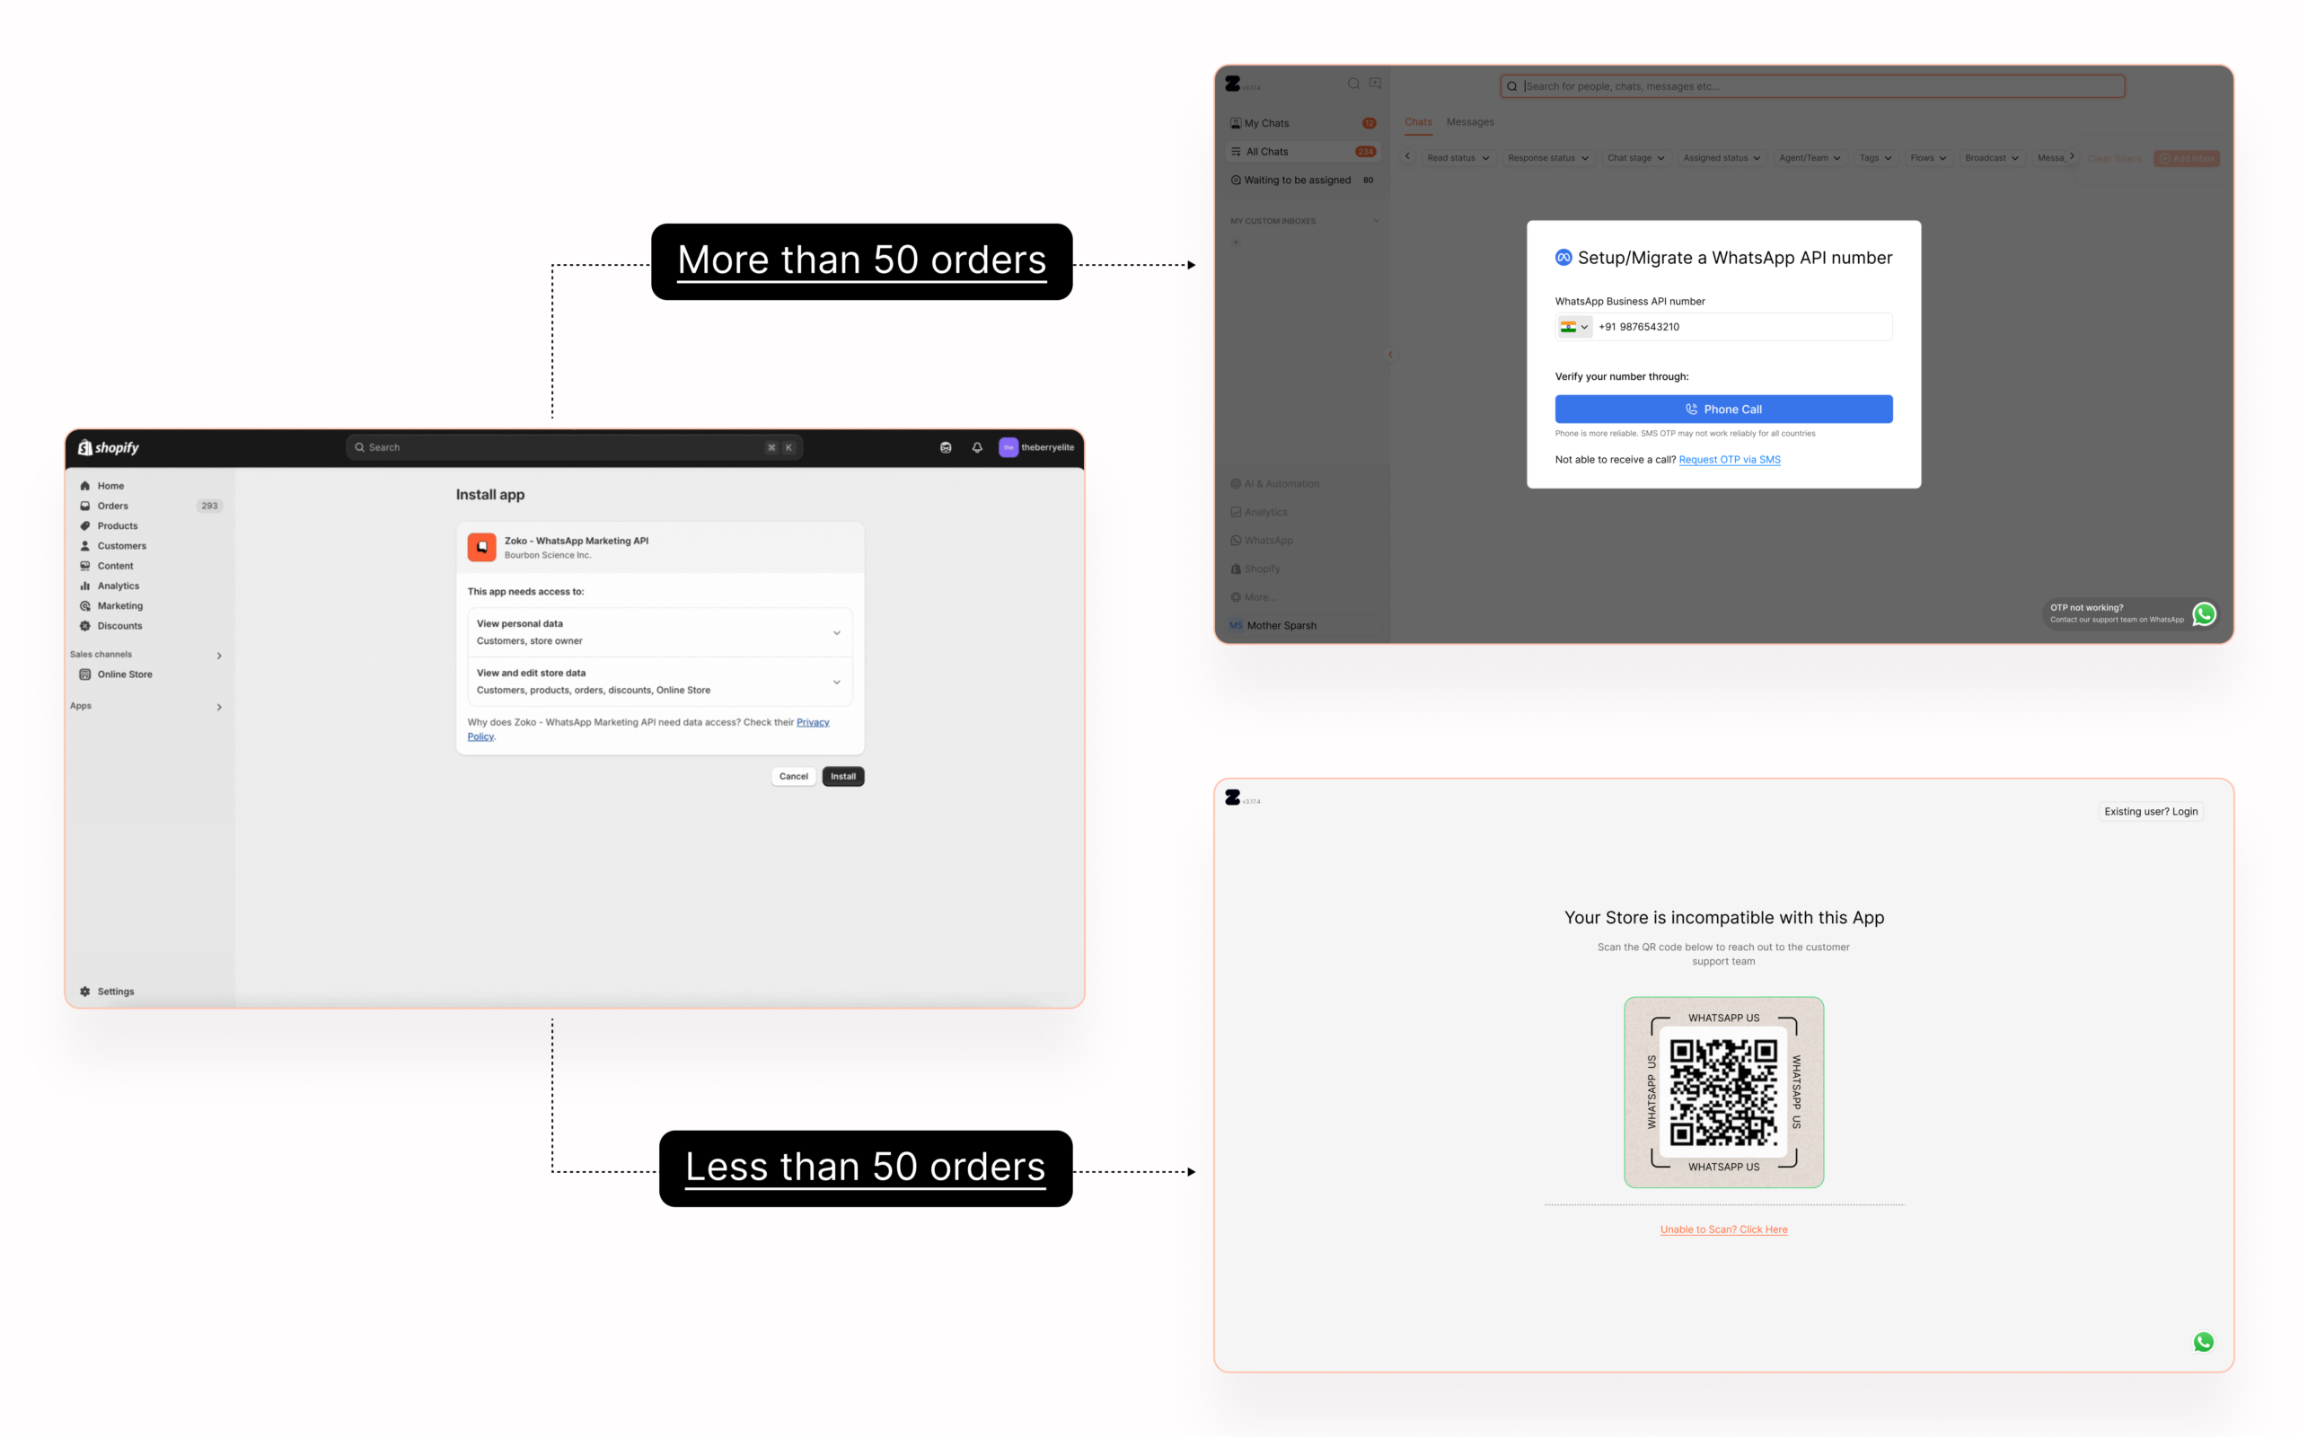Open theberryelite account menu

1036,447
